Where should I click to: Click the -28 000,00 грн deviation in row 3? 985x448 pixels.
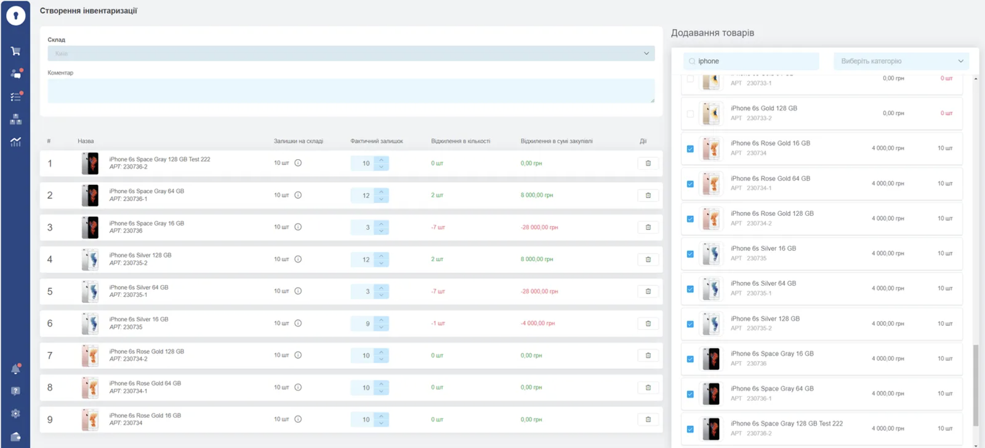point(539,227)
